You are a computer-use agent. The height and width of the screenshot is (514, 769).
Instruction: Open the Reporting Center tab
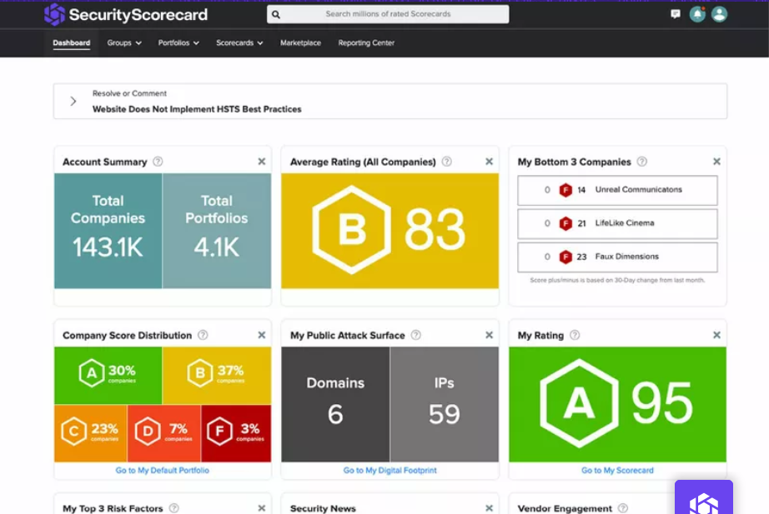point(366,42)
